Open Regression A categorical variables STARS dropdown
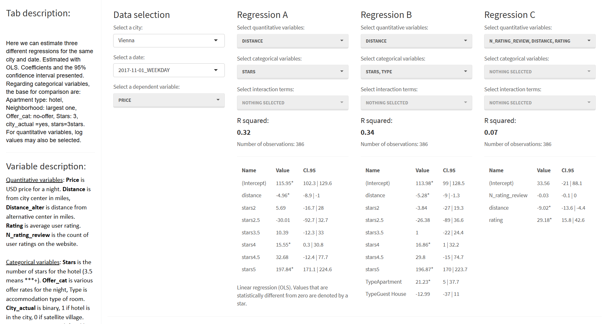The height and width of the screenshot is (324, 605). click(x=292, y=72)
